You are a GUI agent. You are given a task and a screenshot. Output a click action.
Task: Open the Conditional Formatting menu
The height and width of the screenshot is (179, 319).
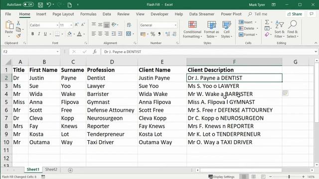coord(192,29)
